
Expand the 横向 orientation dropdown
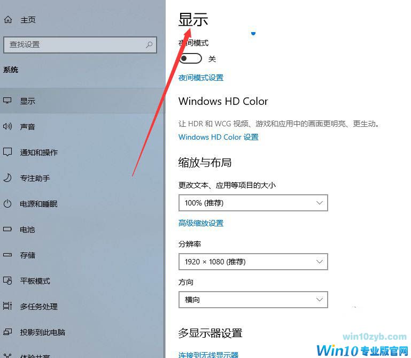coord(253,300)
